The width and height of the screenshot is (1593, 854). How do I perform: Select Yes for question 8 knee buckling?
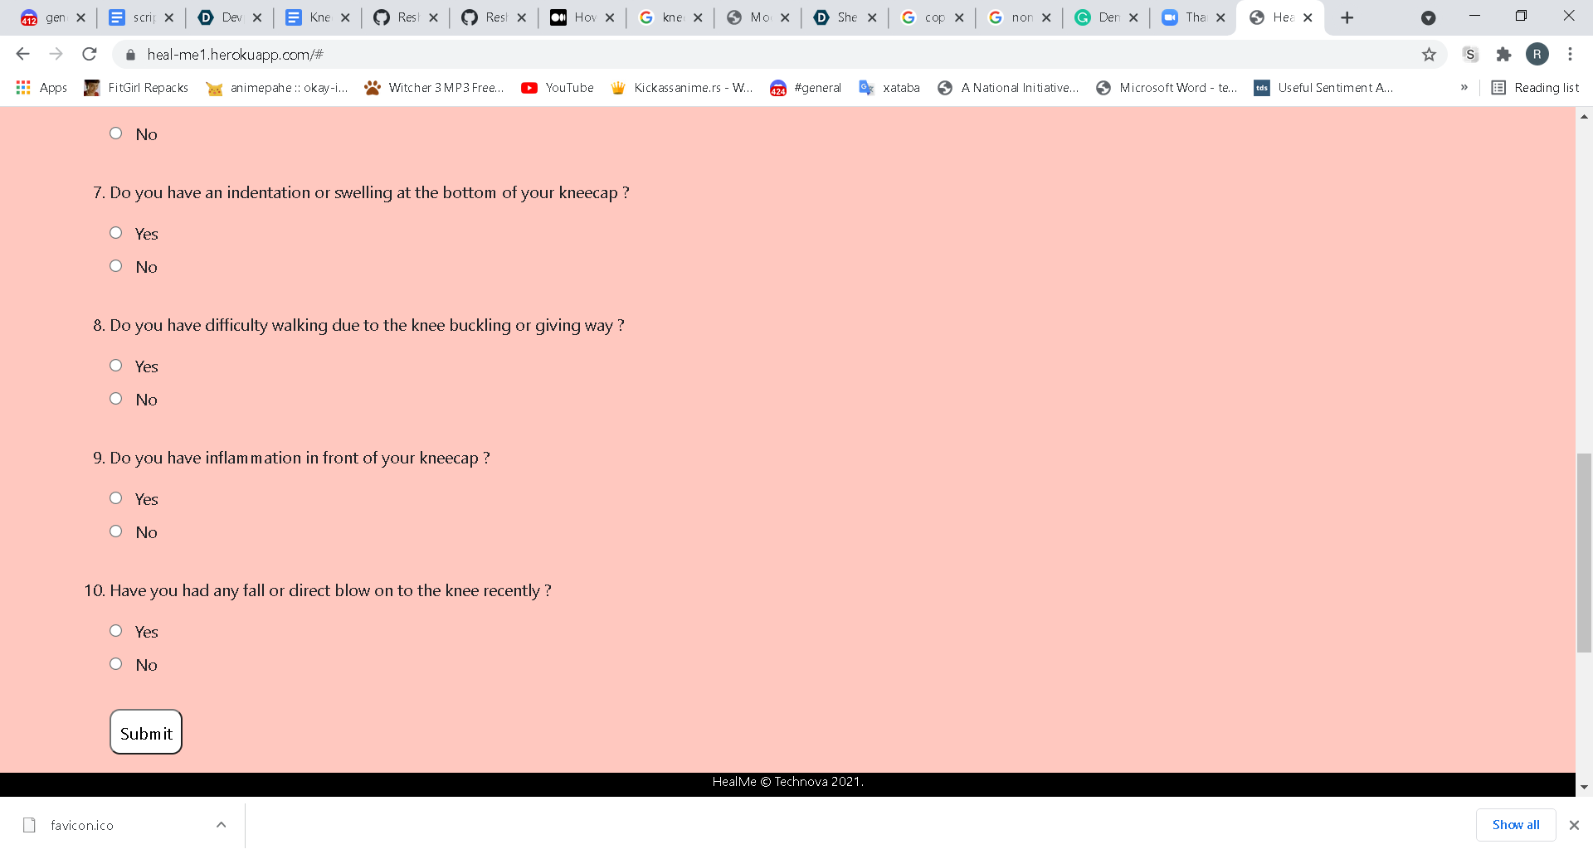point(116,366)
